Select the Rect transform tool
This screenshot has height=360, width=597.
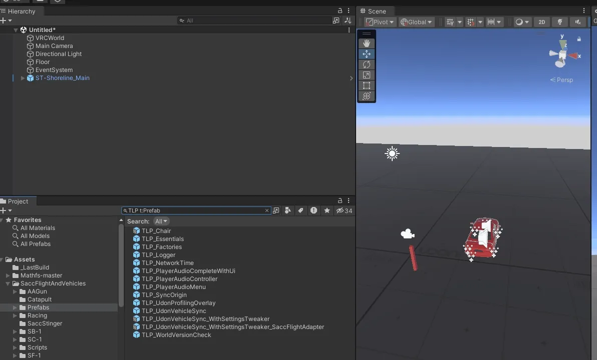click(367, 85)
